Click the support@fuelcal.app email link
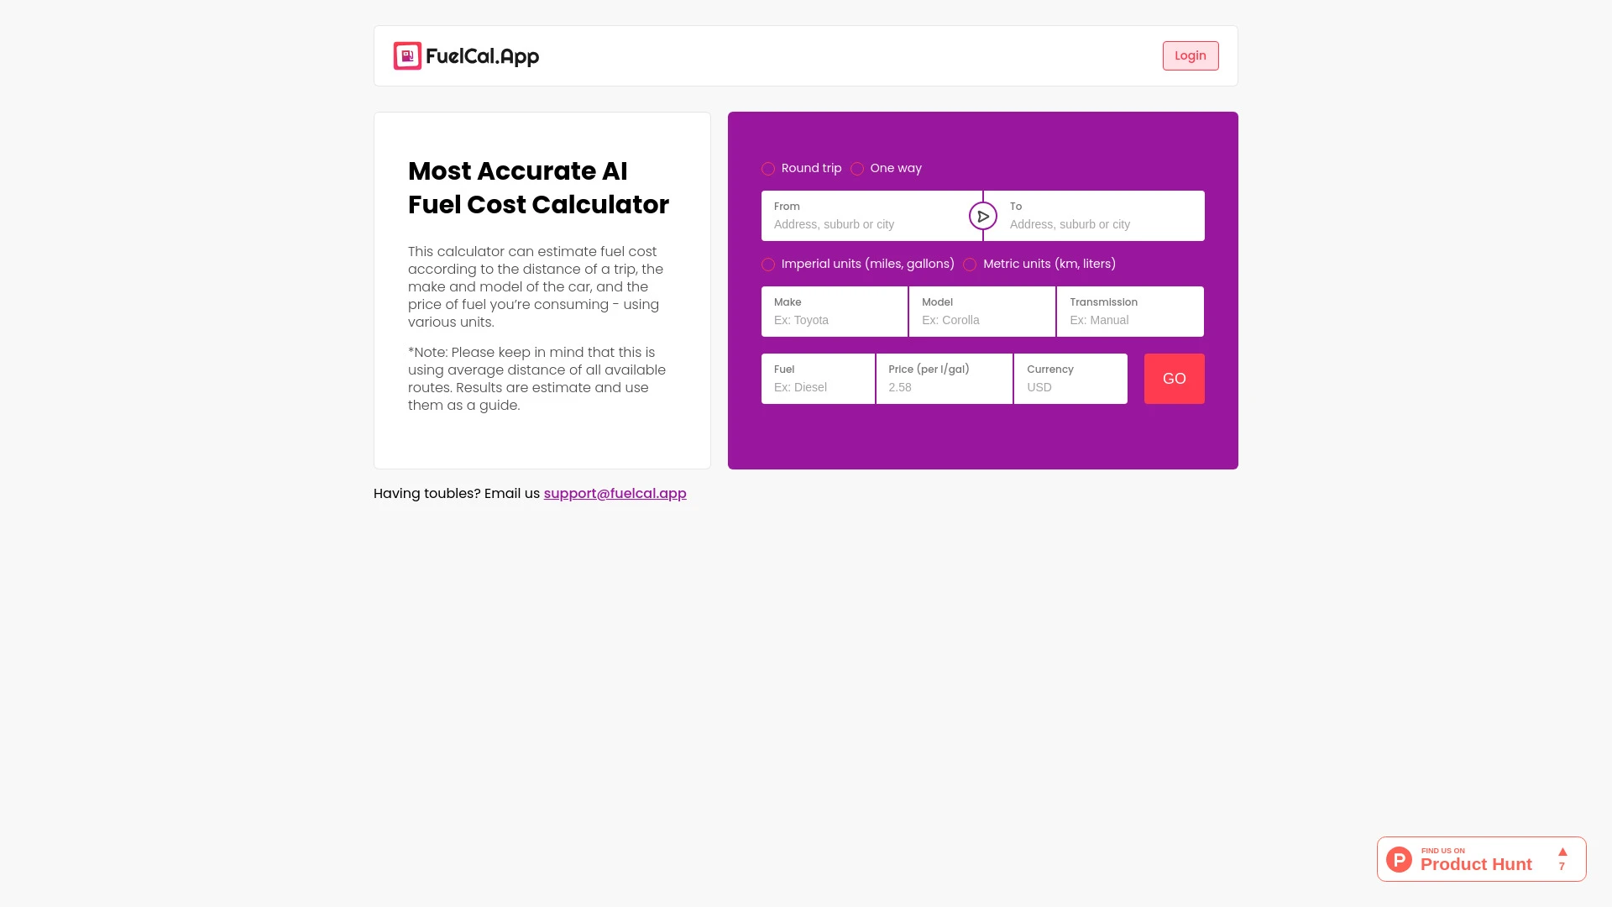 tap(615, 493)
